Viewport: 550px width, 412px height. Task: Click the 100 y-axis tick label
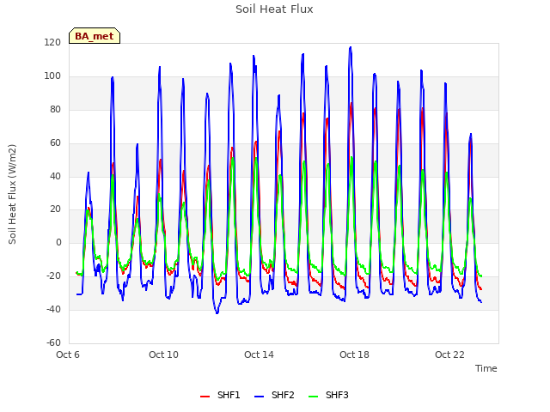pos(52,76)
